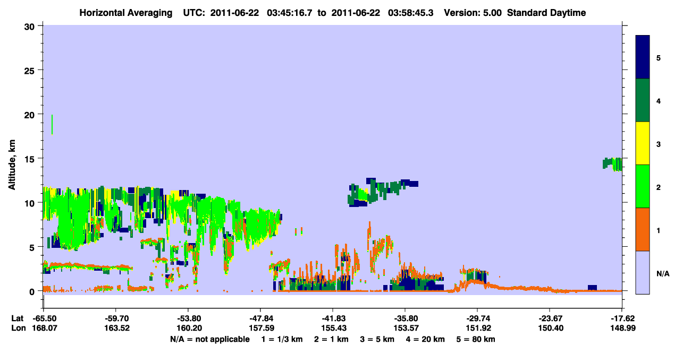Click latitude value -17.62

tap(622, 318)
